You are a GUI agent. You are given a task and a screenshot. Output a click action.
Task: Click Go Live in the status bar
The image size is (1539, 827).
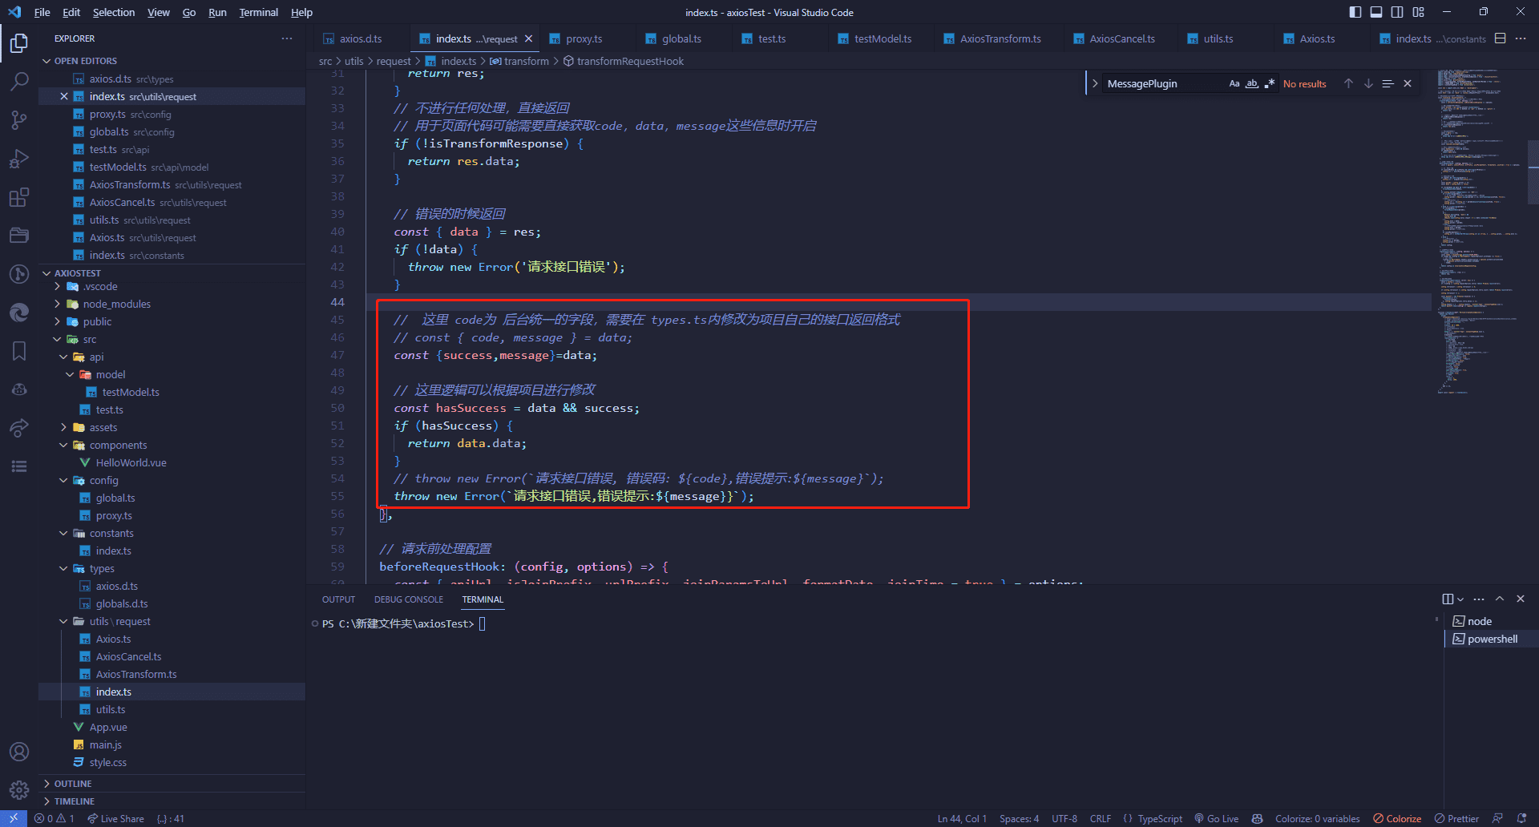1216,818
